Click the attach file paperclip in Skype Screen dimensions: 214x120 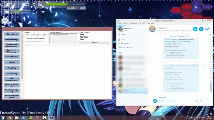coord(155,101)
